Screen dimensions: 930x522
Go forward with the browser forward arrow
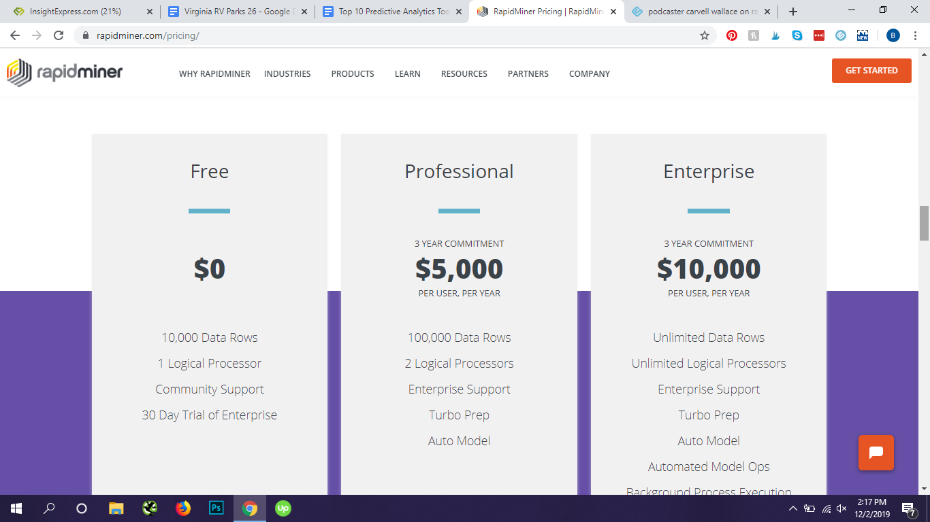click(37, 35)
